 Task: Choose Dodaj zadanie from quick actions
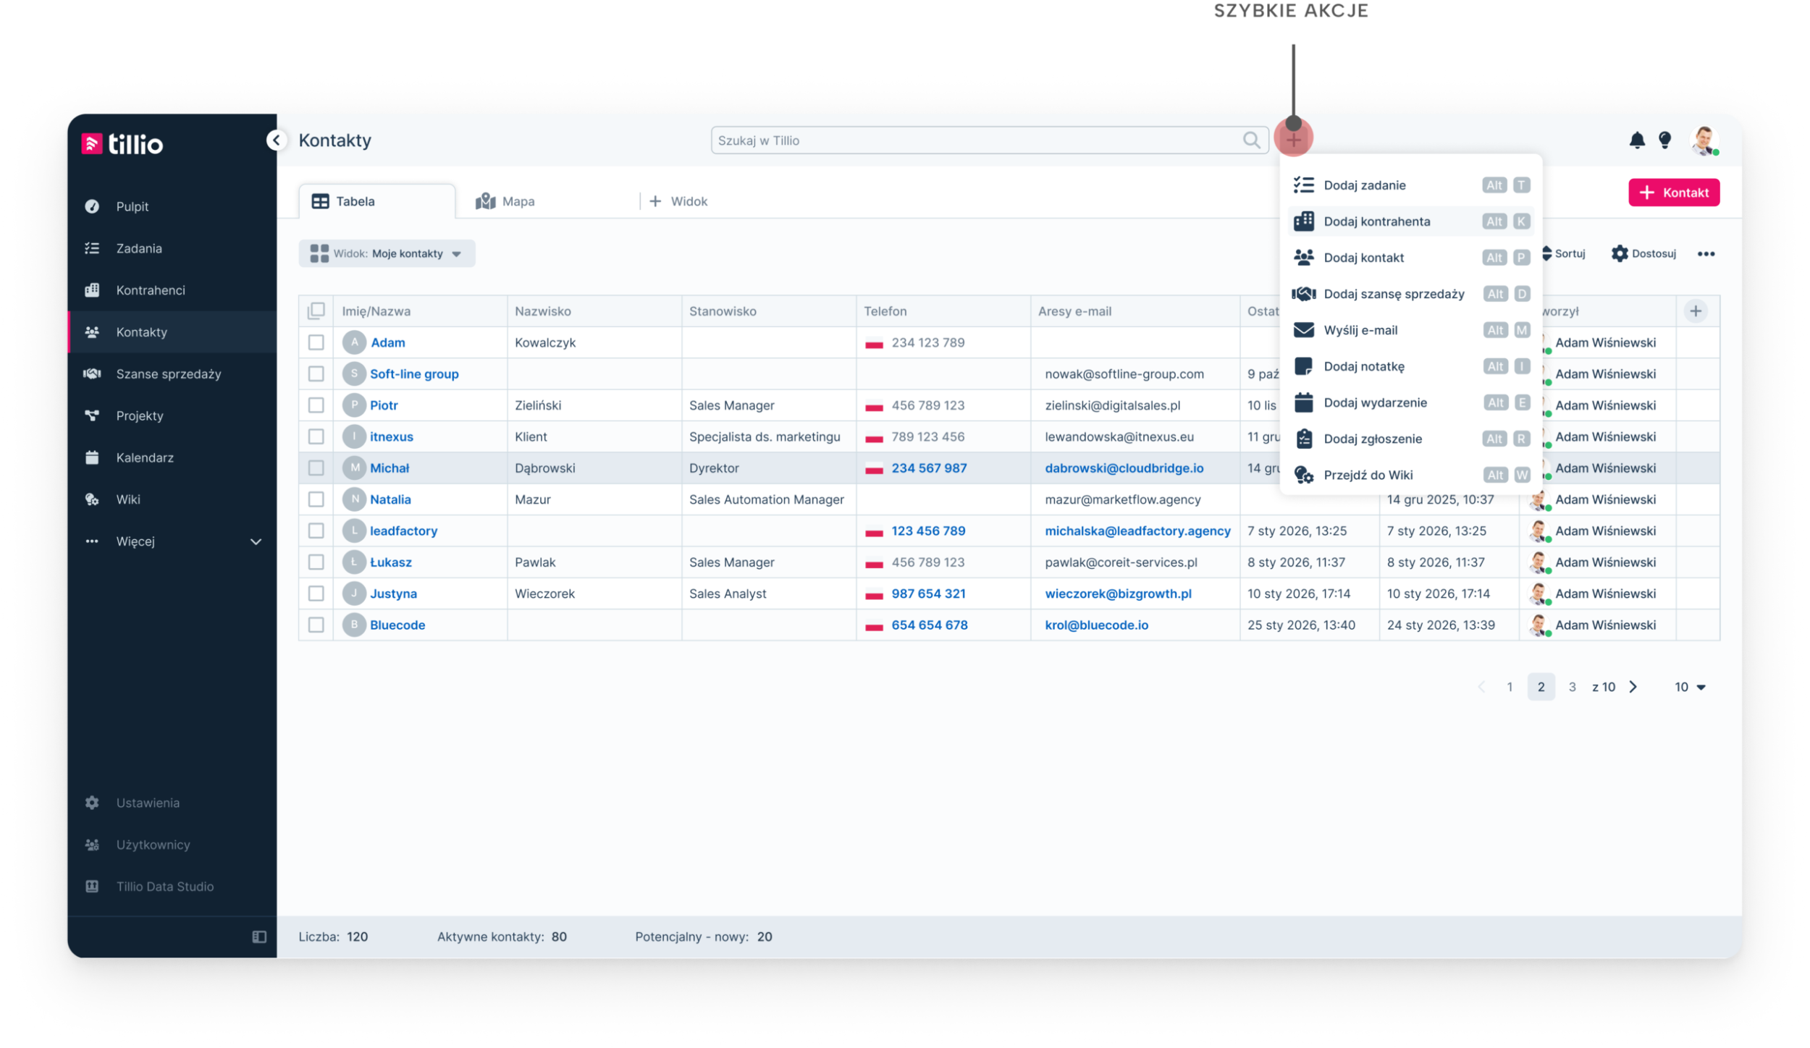[x=1411, y=185]
